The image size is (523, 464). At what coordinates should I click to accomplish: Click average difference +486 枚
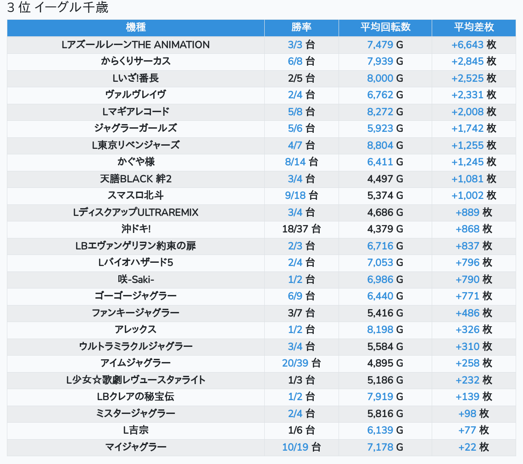473,313
